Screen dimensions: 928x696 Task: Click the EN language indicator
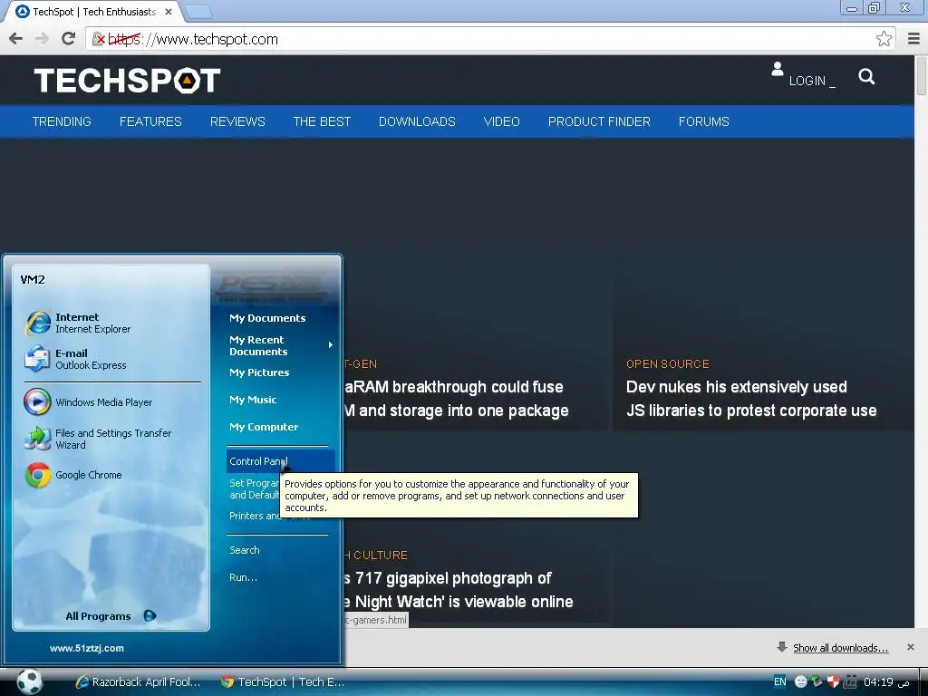click(x=780, y=681)
